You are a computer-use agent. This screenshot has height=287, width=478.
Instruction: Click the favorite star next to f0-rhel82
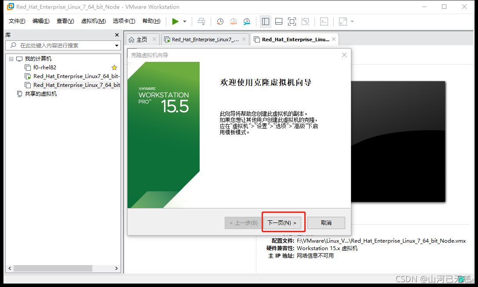(x=114, y=68)
